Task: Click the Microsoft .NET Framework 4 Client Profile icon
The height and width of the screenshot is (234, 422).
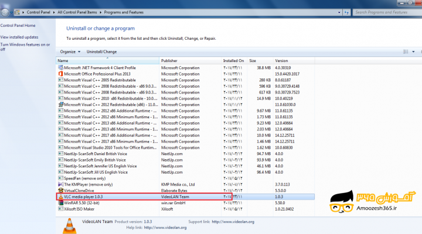Action: click(60, 68)
